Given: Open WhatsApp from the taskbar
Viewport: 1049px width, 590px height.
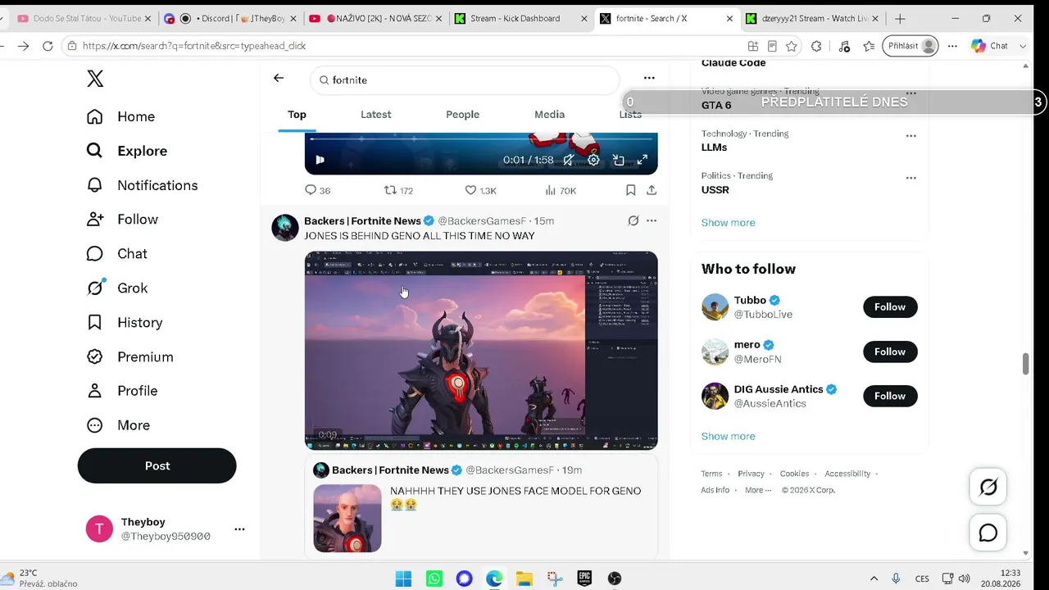Looking at the screenshot, I should [434, 579].
